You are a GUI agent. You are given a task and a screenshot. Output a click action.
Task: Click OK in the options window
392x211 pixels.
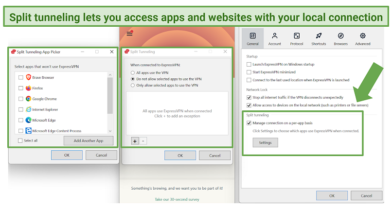point(332,195)
